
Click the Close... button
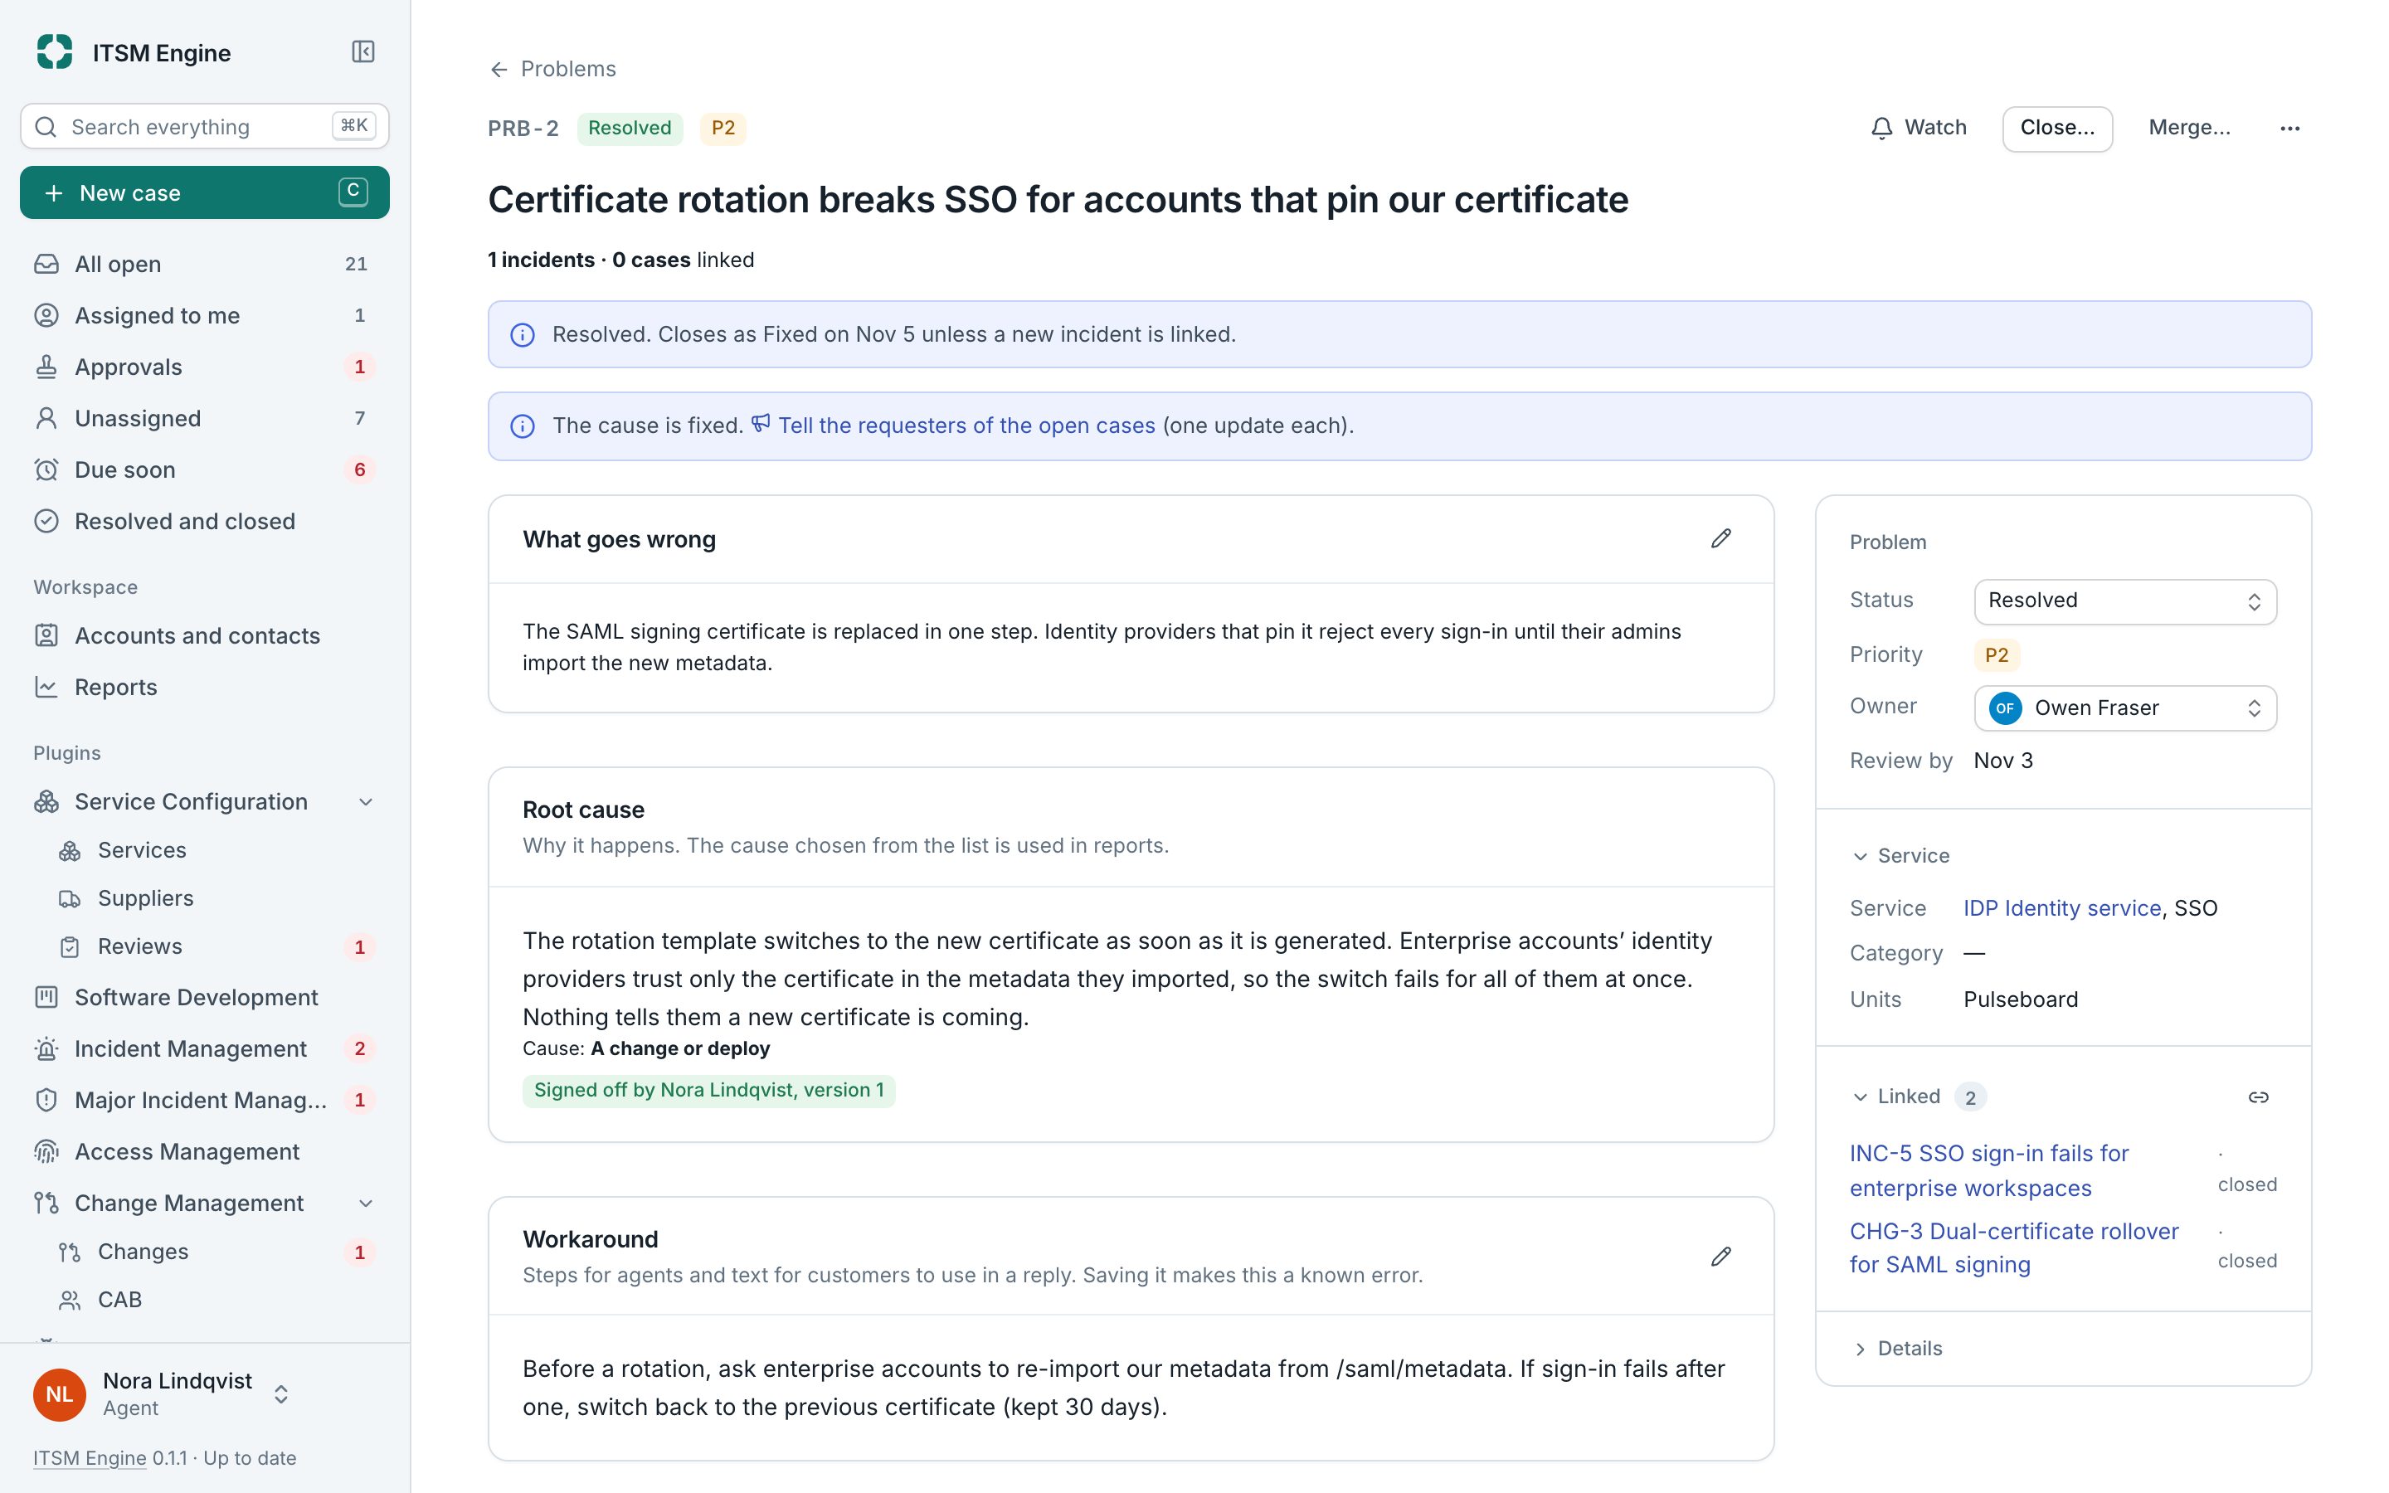click(2057, 129)
